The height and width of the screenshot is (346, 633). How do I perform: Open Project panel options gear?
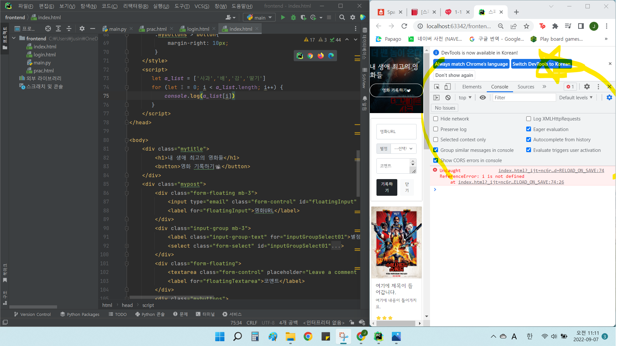pos(82,29)
